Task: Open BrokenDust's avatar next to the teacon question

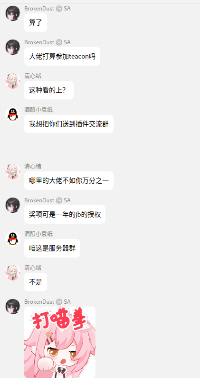Action: click(x=13, y=47)
